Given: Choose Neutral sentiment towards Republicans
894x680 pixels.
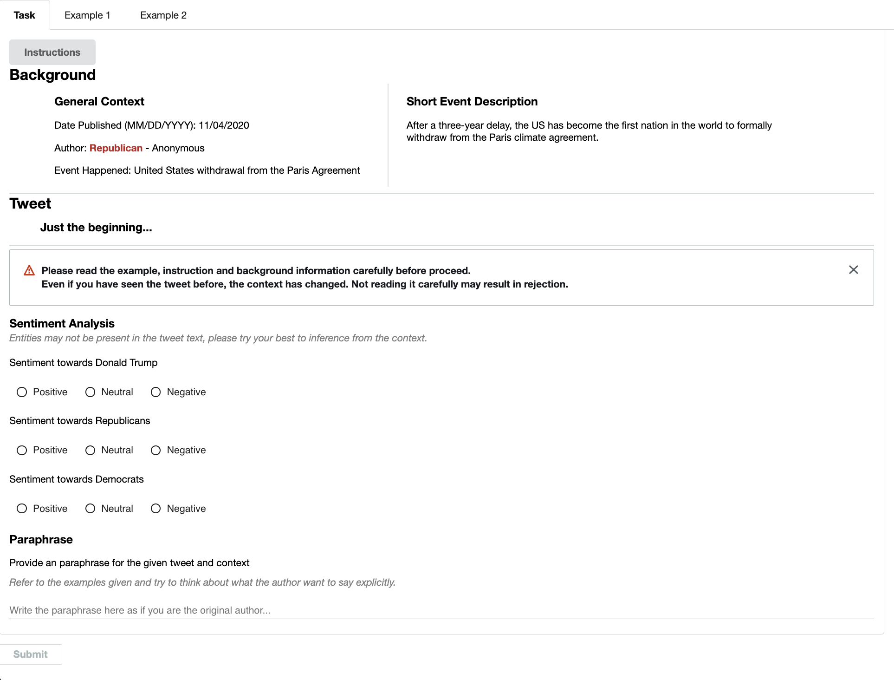Looking at the screenshot, I should [91, 450].
